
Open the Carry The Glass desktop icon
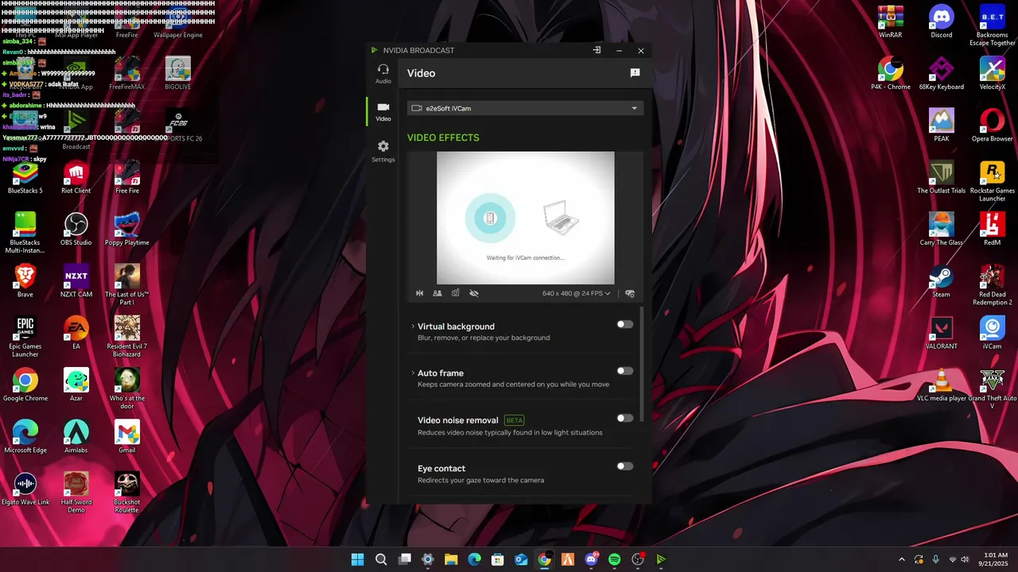(942, 230)
